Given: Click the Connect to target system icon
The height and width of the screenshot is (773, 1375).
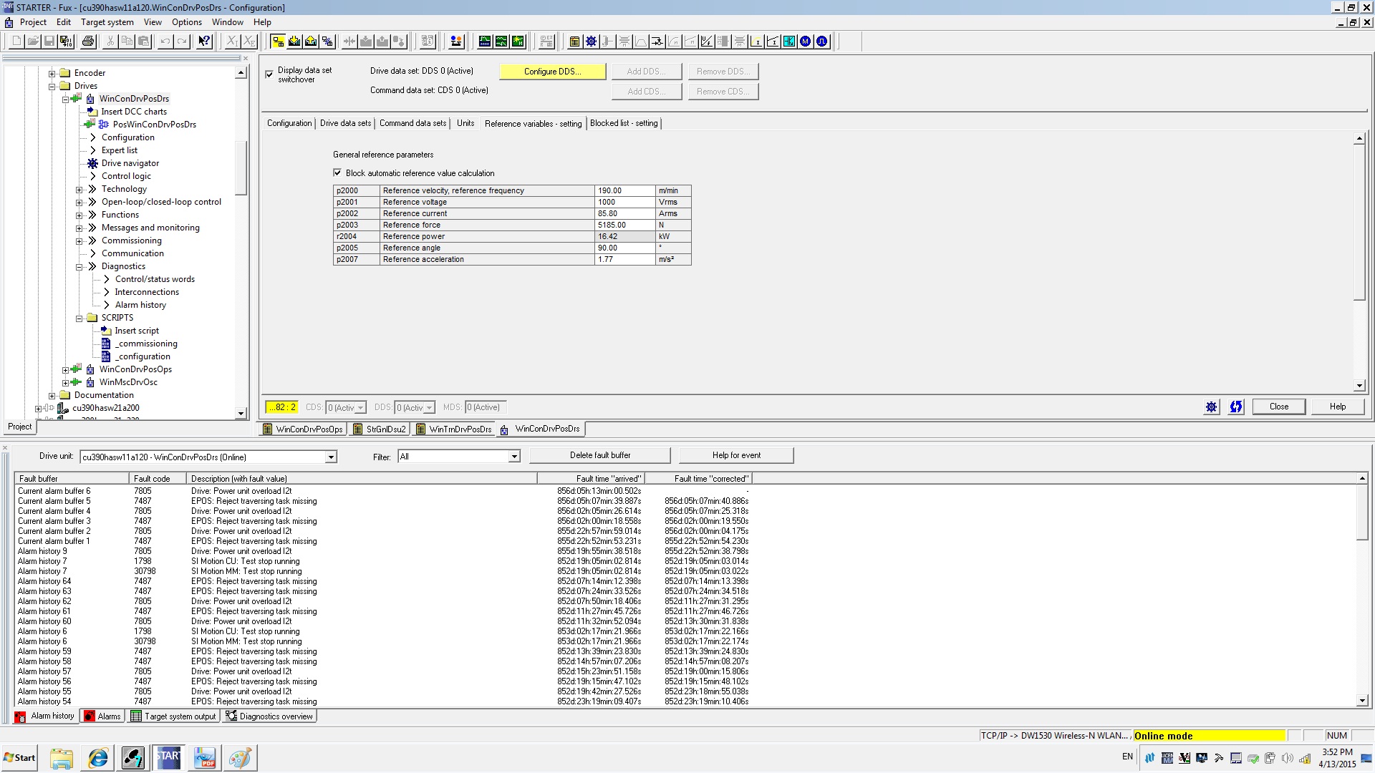Looking at the screenshot, I should (278, 42).
